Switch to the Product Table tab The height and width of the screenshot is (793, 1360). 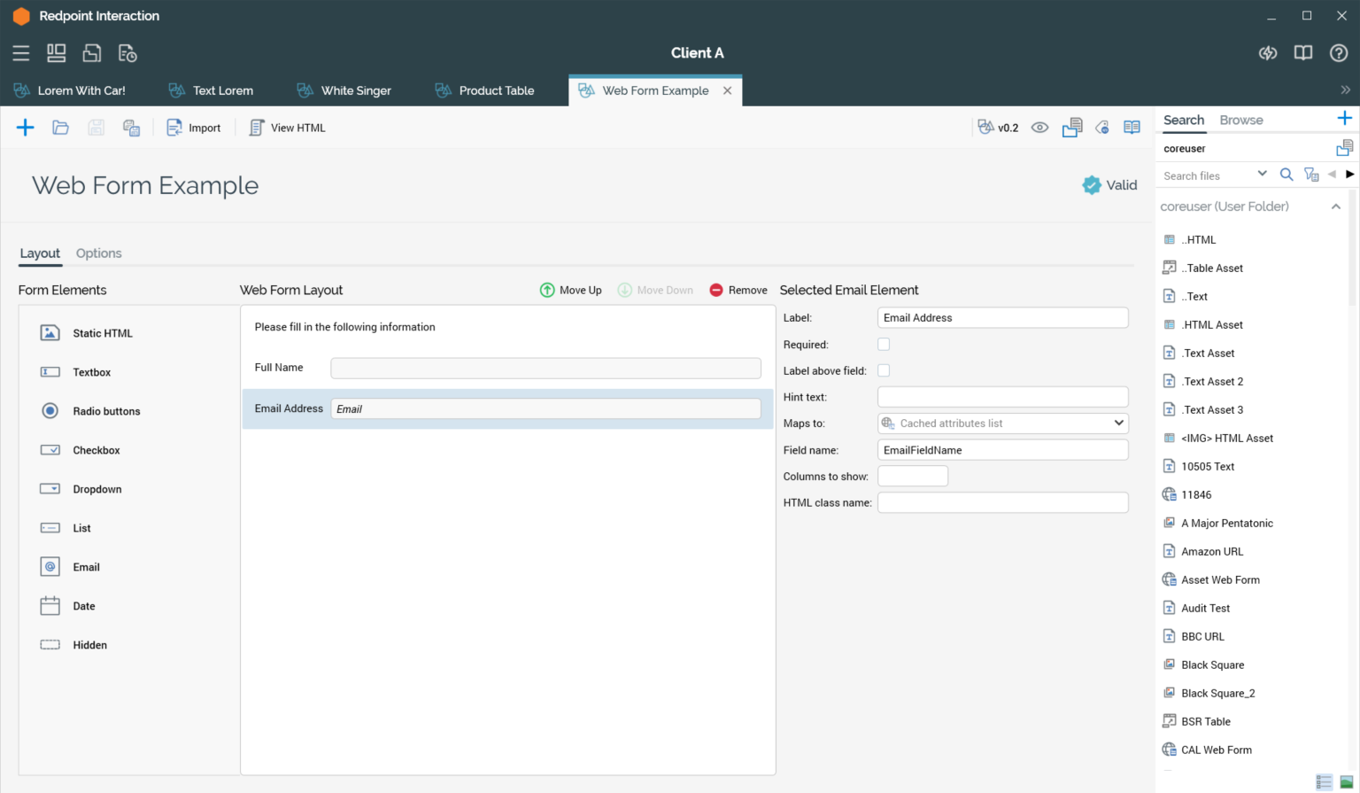pyautogui.click(x=496, y=90)
